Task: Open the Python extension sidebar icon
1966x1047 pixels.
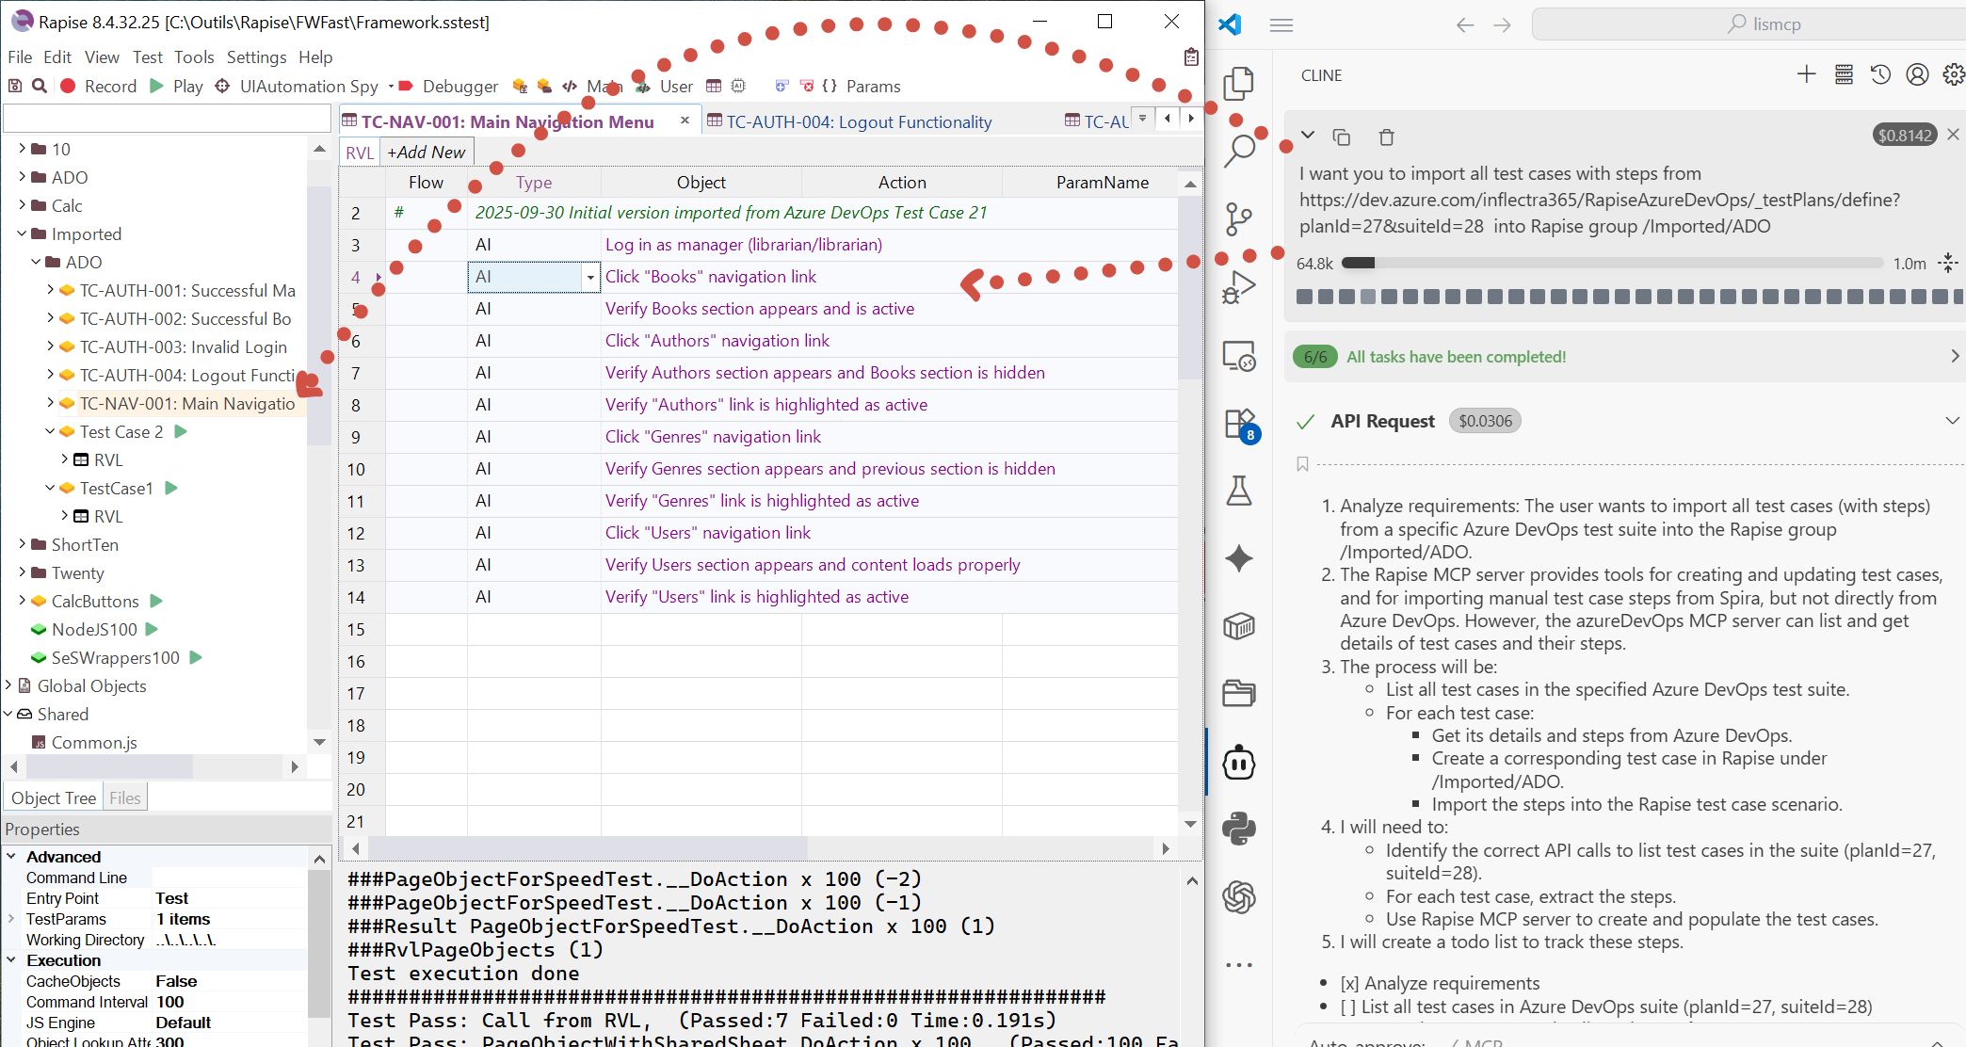Action: coord(1240,828)
